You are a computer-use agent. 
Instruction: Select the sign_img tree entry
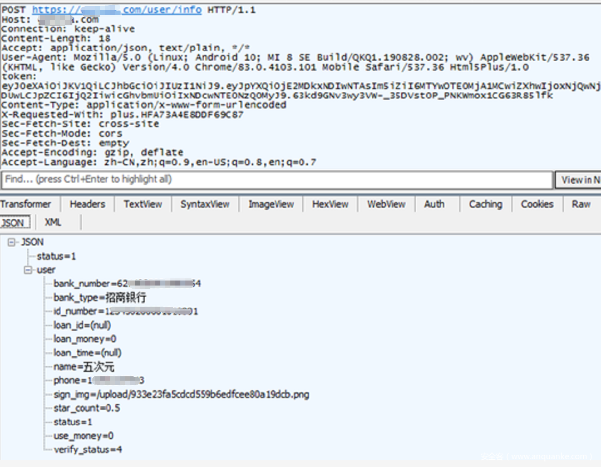[x=181, y=395]
